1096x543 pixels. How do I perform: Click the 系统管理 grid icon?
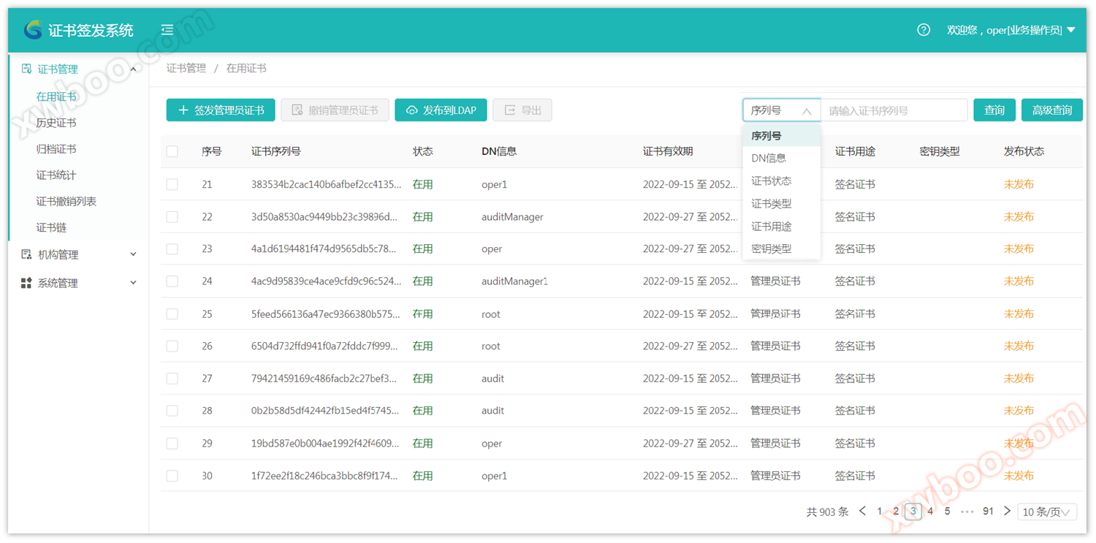26,283
